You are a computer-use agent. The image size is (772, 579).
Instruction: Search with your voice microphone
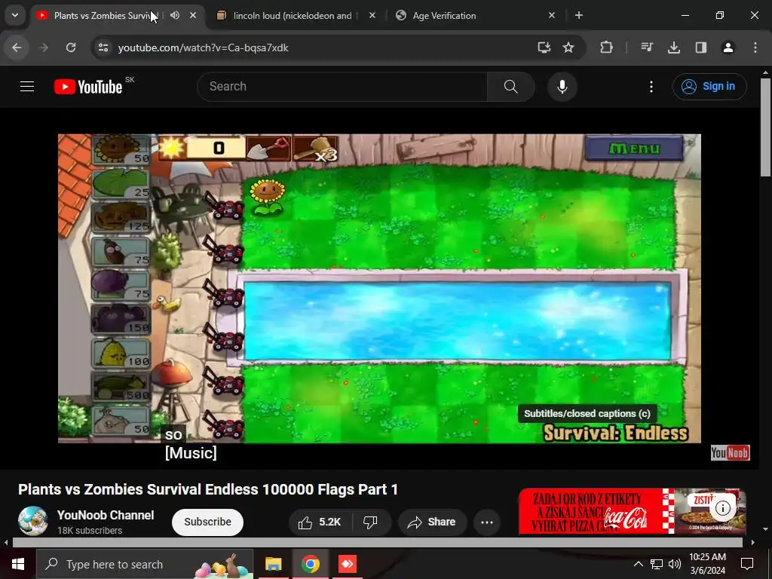point(562,87)
